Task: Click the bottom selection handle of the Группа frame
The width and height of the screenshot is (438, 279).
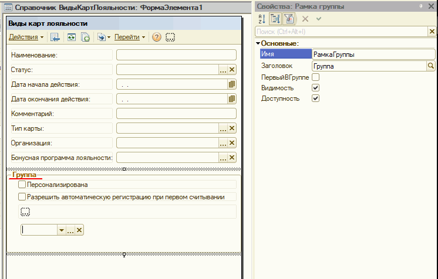Action: (124, 254)
